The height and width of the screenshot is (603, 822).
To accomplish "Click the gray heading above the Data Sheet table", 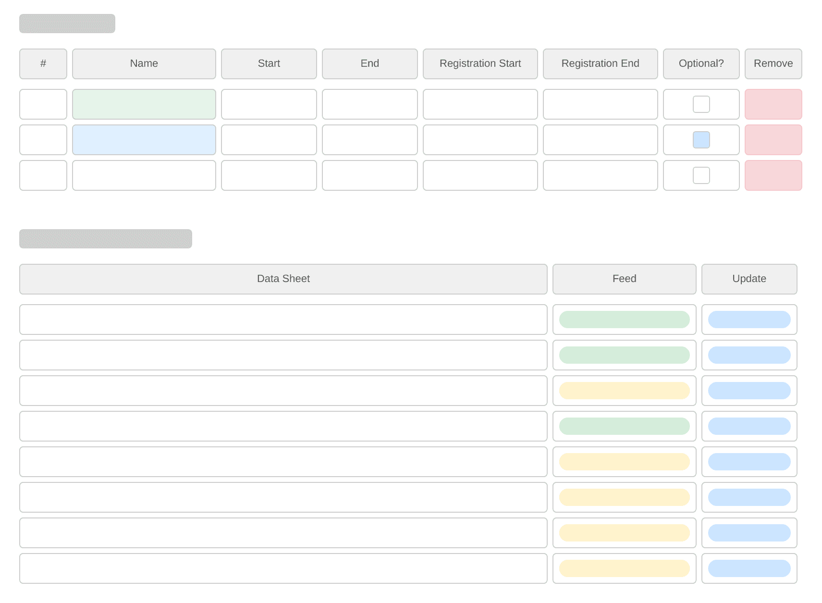I will tap(105, 238).
